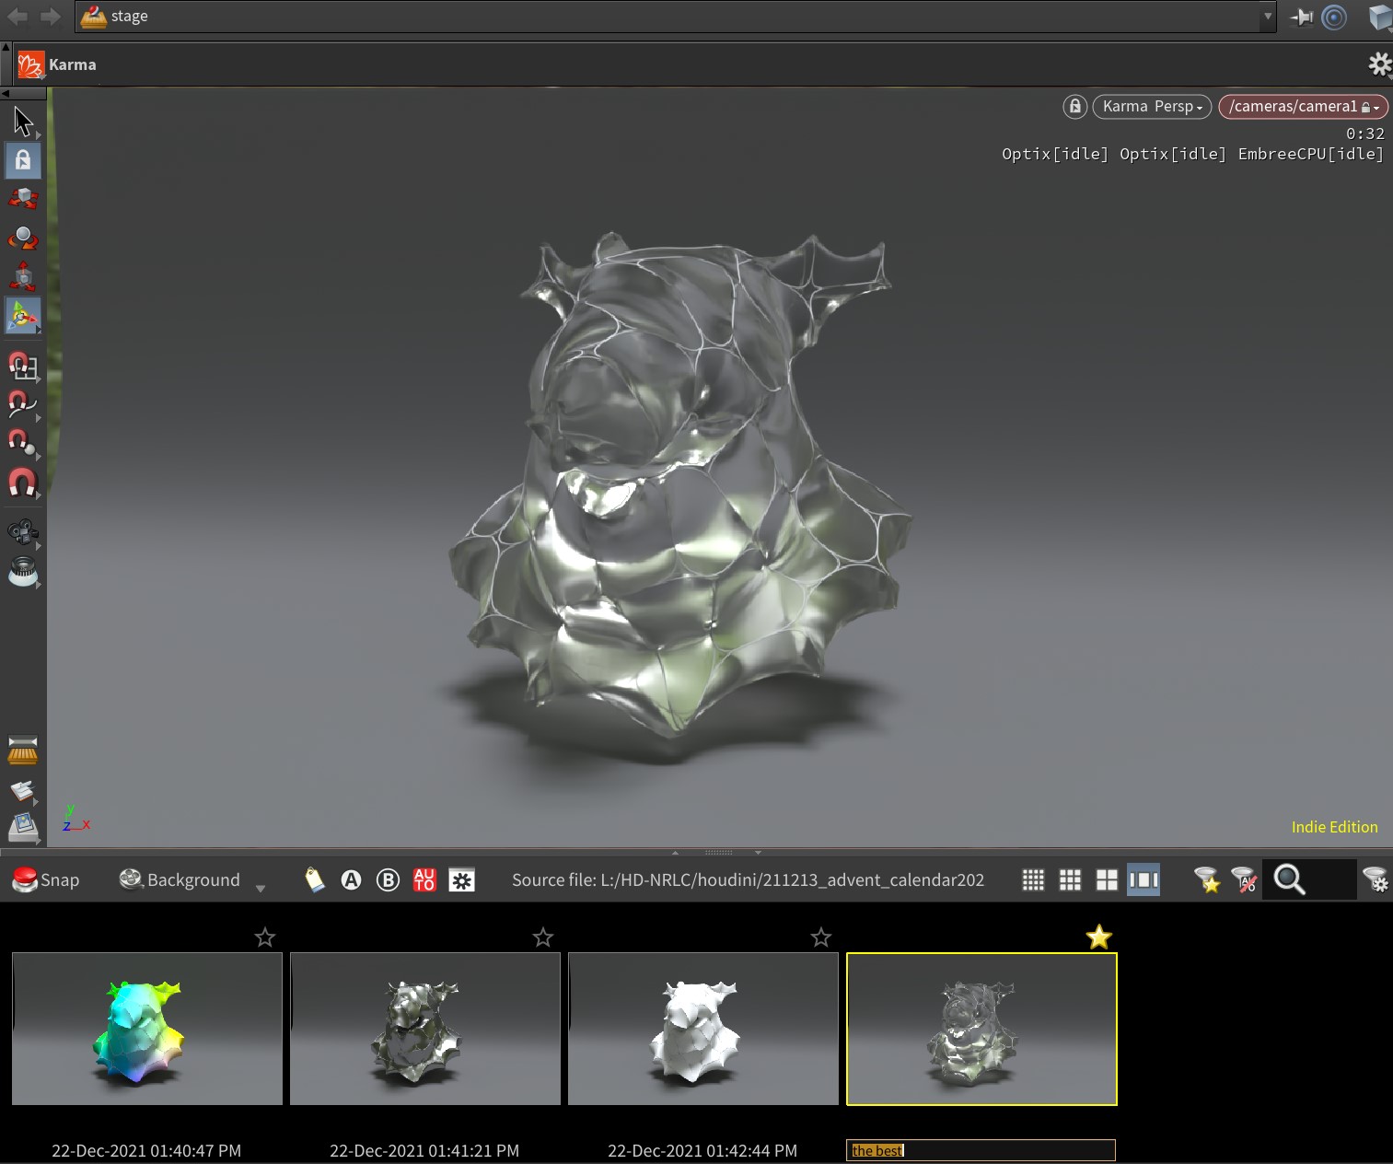Image resolution: width=1393 pixels, height=1164 pixels.
Task: Toggle the favorite star on the first snapshot
Action: pos(264,937)
